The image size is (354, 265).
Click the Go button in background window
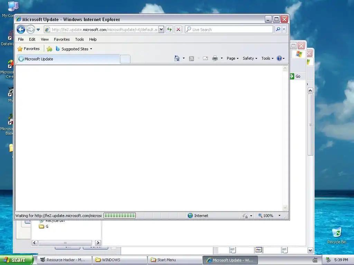pos(295,76)
